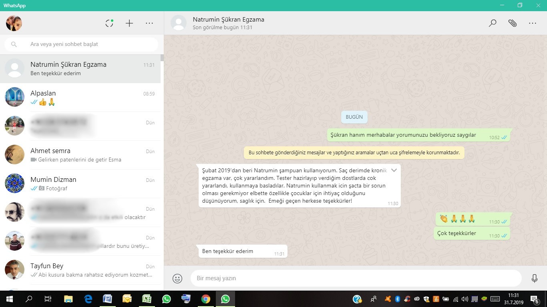
Task: Open the touch keyboard tray icon
Action: point(495,299)
